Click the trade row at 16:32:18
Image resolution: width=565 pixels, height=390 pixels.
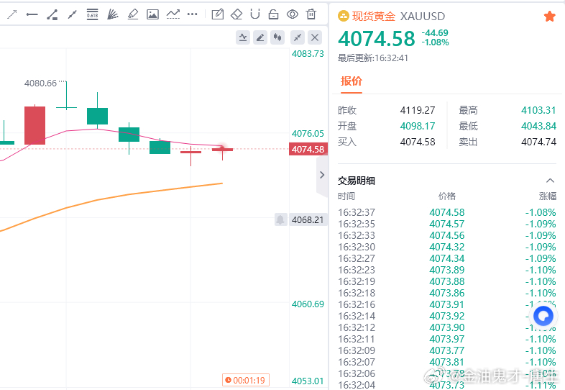pos(447,294)
